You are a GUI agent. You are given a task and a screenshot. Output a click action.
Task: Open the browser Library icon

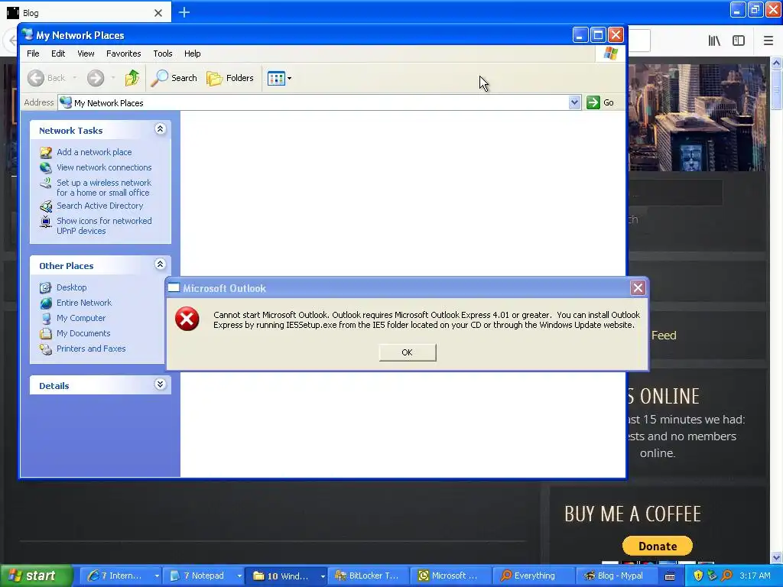(714, 41)
